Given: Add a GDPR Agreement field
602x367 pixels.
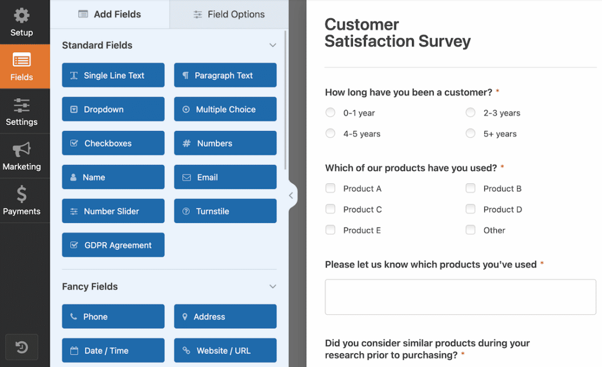Looking at the screenshot, I should point(113,245).
